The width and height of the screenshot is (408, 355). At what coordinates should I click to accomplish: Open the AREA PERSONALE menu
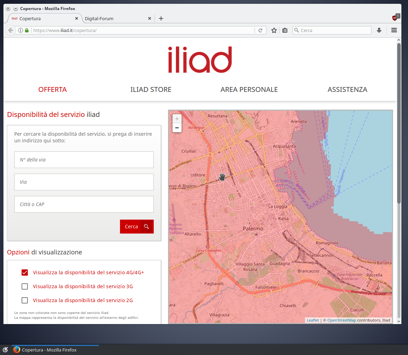click(x=249, y=89)
